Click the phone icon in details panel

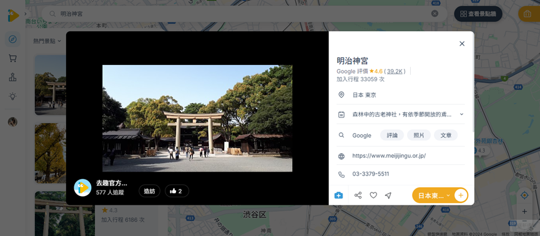click(x=341, y=175)
